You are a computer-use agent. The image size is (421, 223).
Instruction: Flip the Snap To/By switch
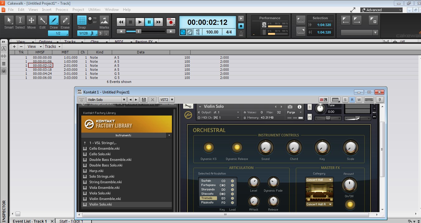[x=90, y=20]
